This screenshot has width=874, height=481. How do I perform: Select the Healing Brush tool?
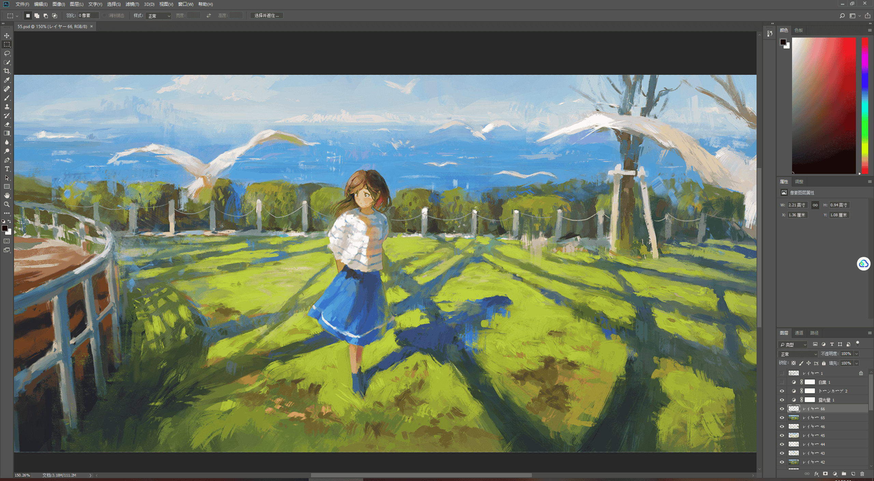7,89
